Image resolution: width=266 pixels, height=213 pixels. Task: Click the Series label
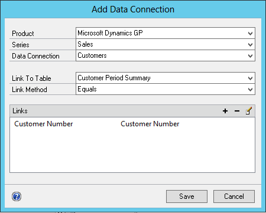click(21, 45)
